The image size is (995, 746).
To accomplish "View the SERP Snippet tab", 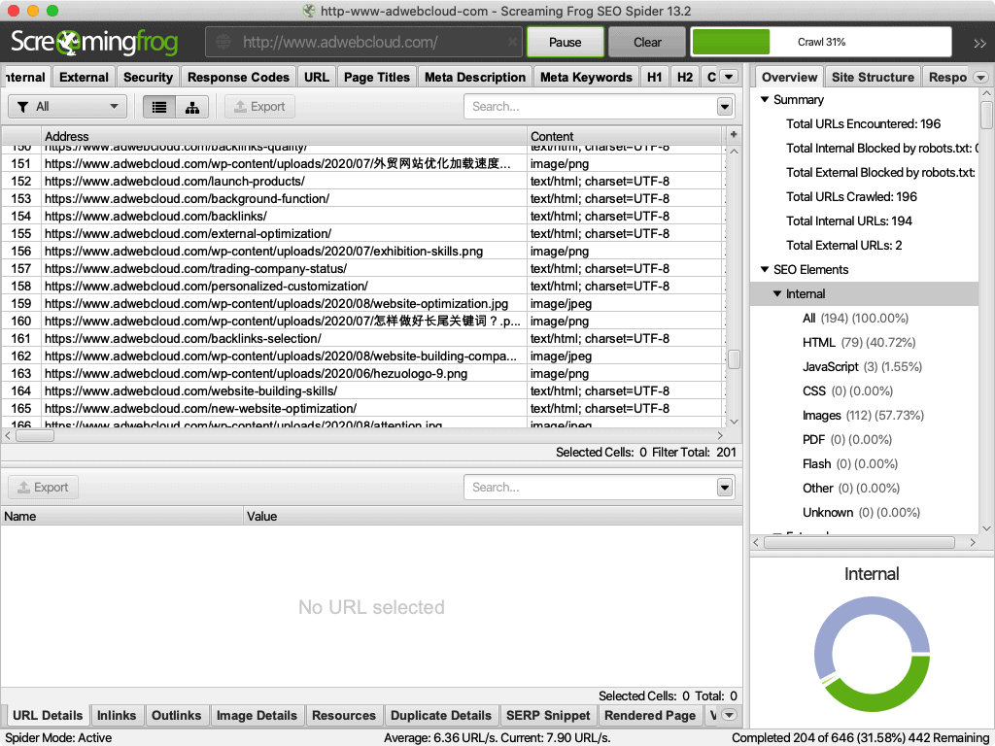I will pyautogui.click(x=548, y=715).
